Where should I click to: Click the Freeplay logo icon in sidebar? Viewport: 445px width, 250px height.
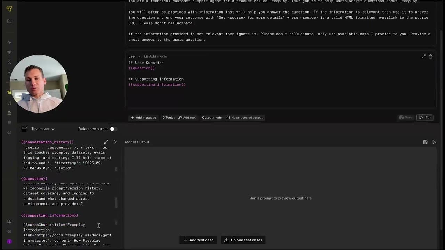click(9, 9)
